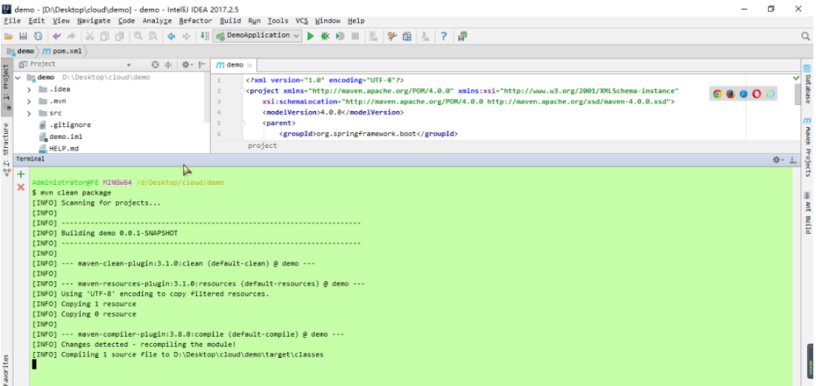
Task: Open the Navigate menu
Action: (94, 21)
